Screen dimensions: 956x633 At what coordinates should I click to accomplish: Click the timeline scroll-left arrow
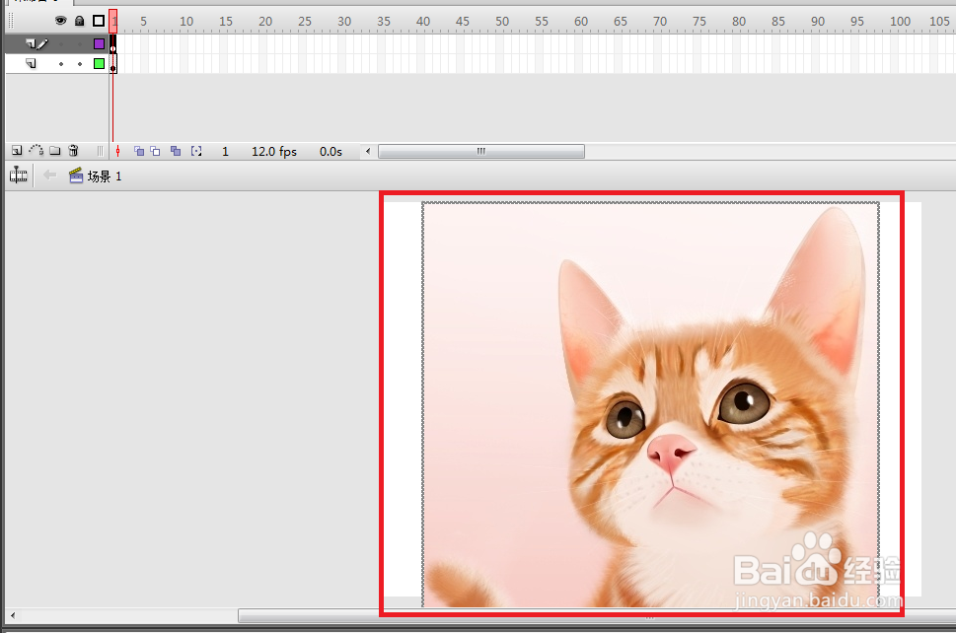click(368, 151)
